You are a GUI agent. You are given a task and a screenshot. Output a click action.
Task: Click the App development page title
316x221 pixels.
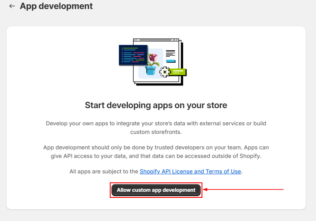pos(56,6)
